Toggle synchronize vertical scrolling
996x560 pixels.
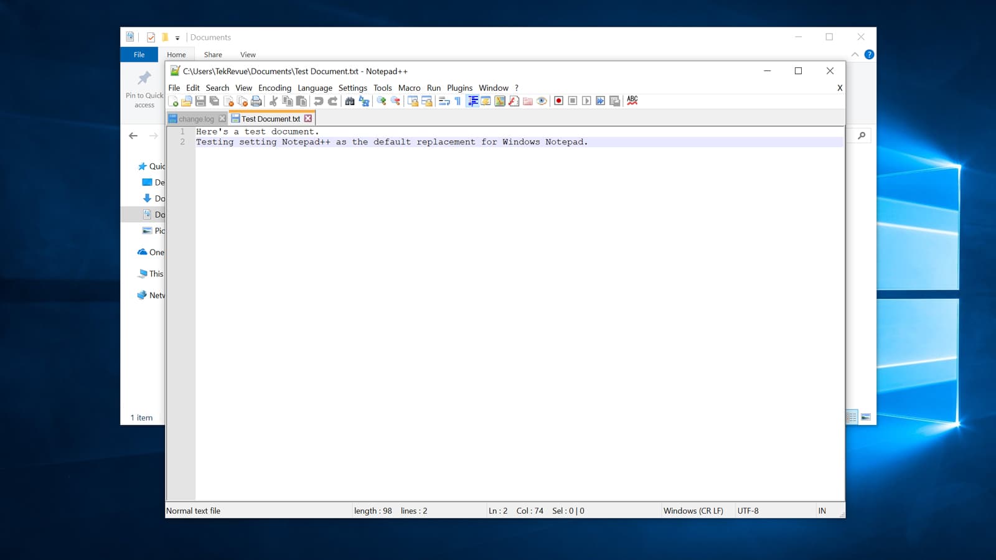pos(413,101)
